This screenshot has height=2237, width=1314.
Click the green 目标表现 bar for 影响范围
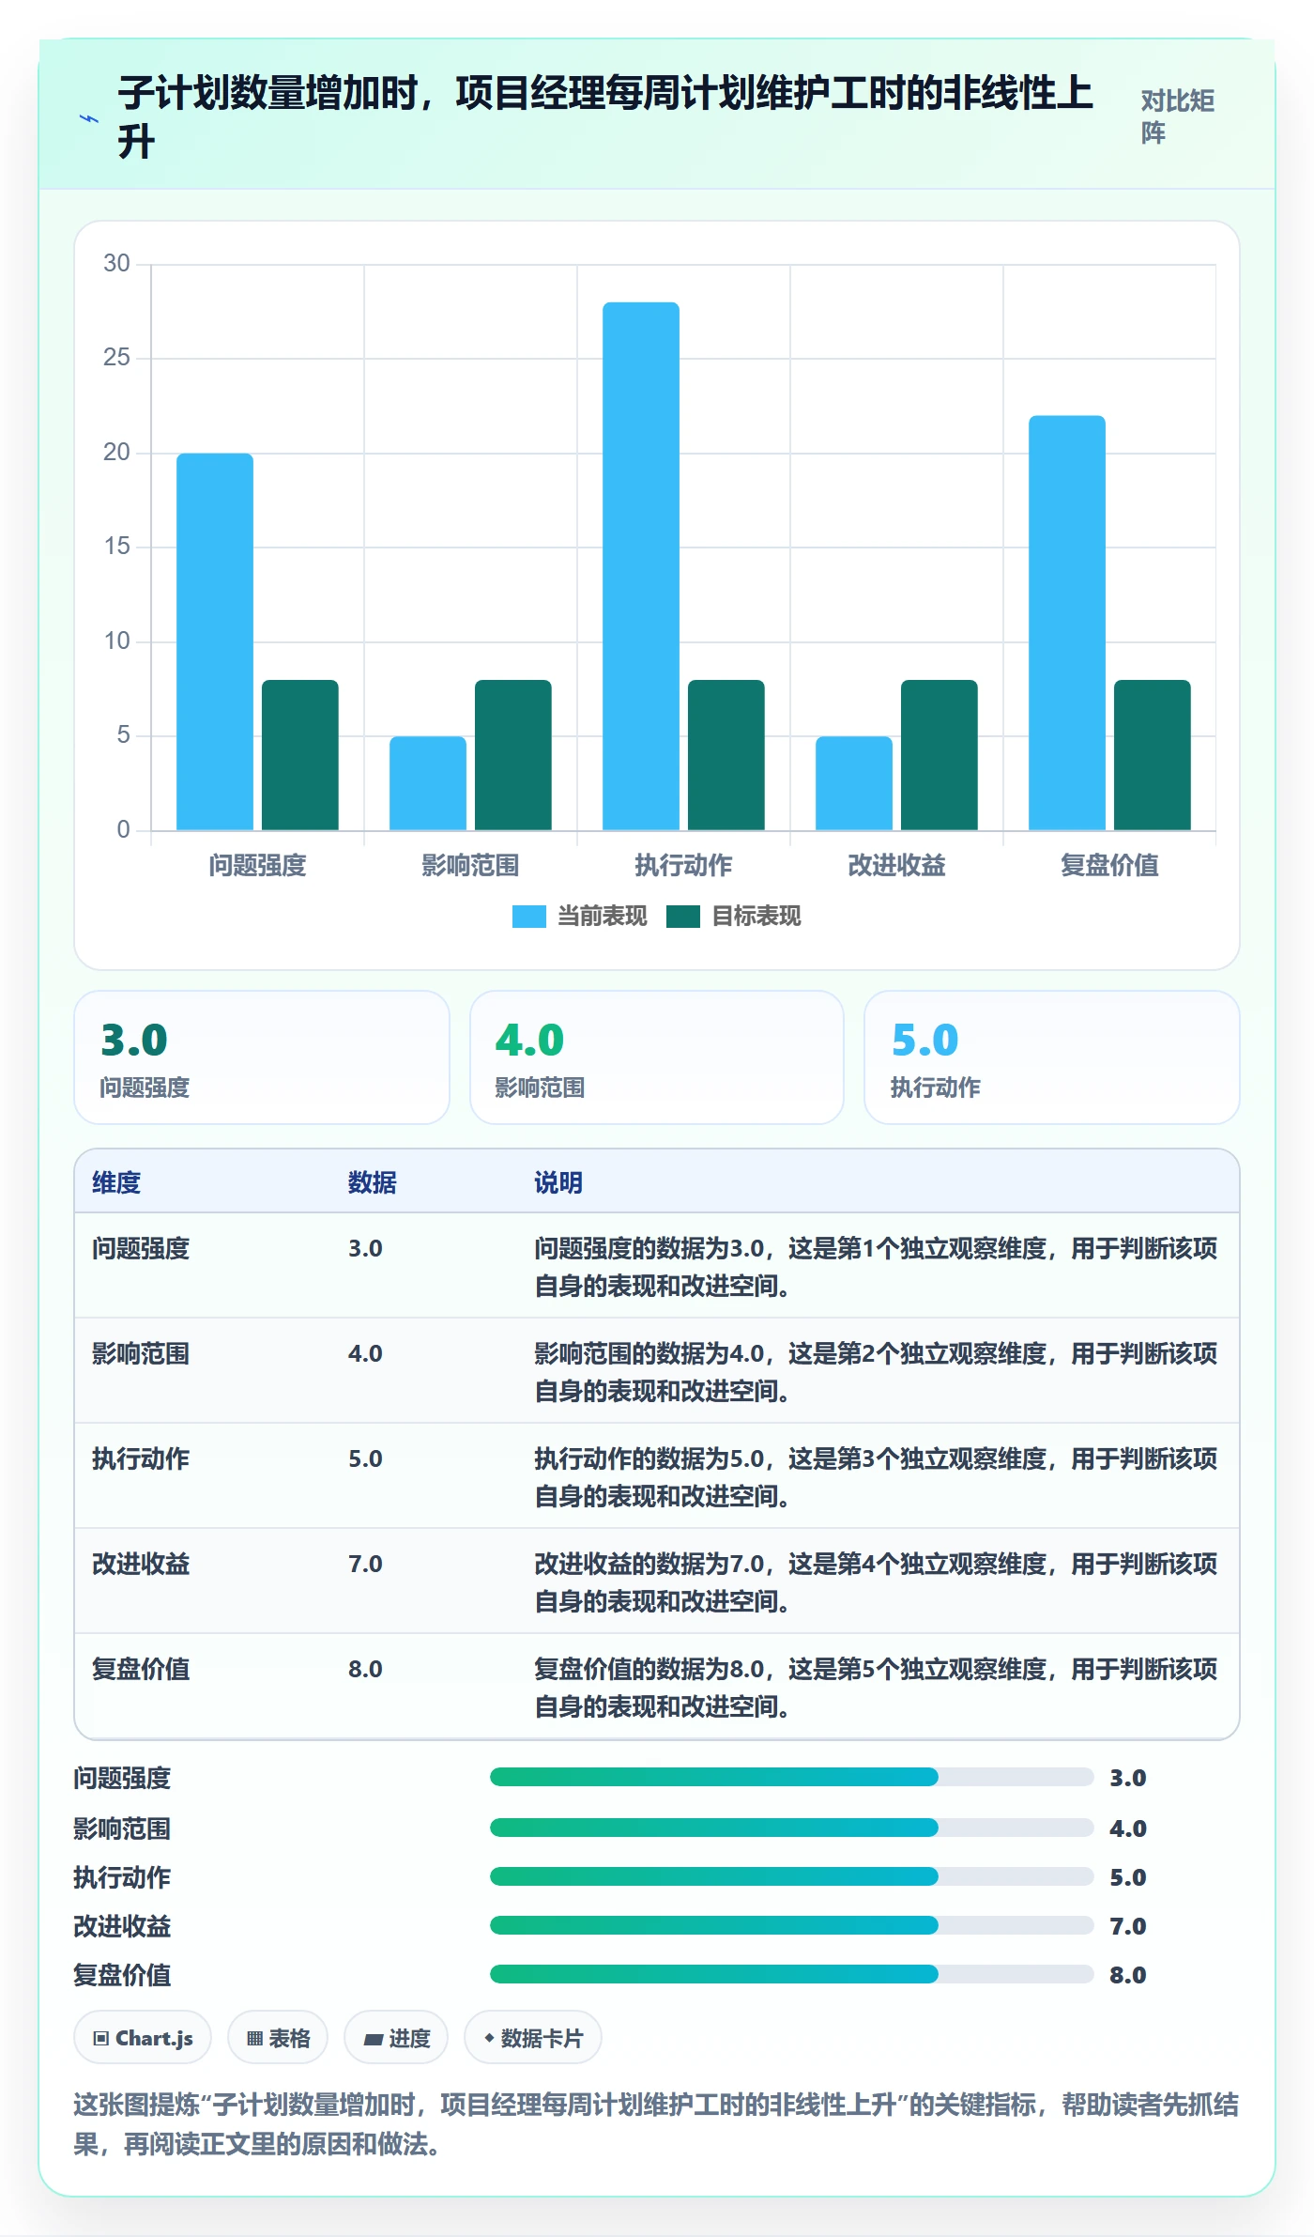click(513, 755)
